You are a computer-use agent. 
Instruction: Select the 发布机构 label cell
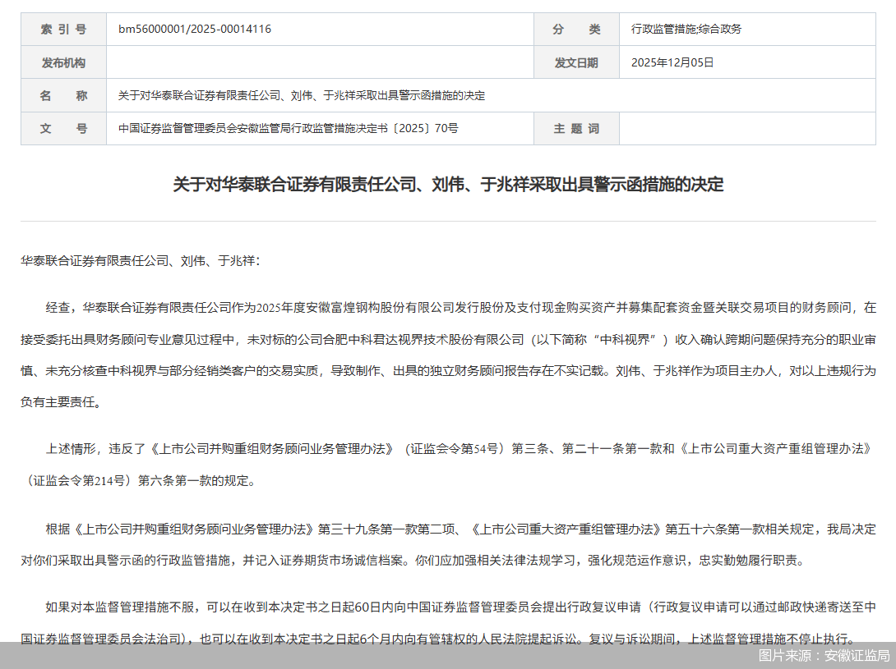pos(62,62)
